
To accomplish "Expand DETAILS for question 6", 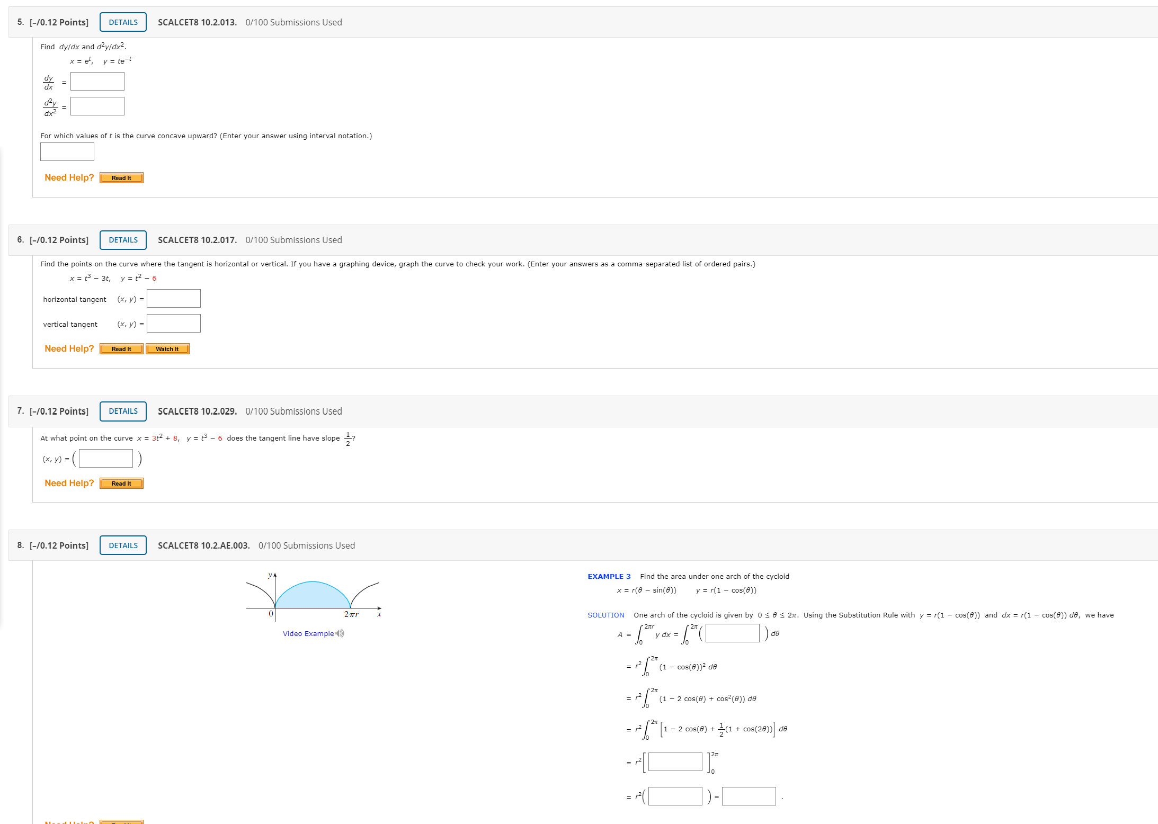I will click(123, 240).
